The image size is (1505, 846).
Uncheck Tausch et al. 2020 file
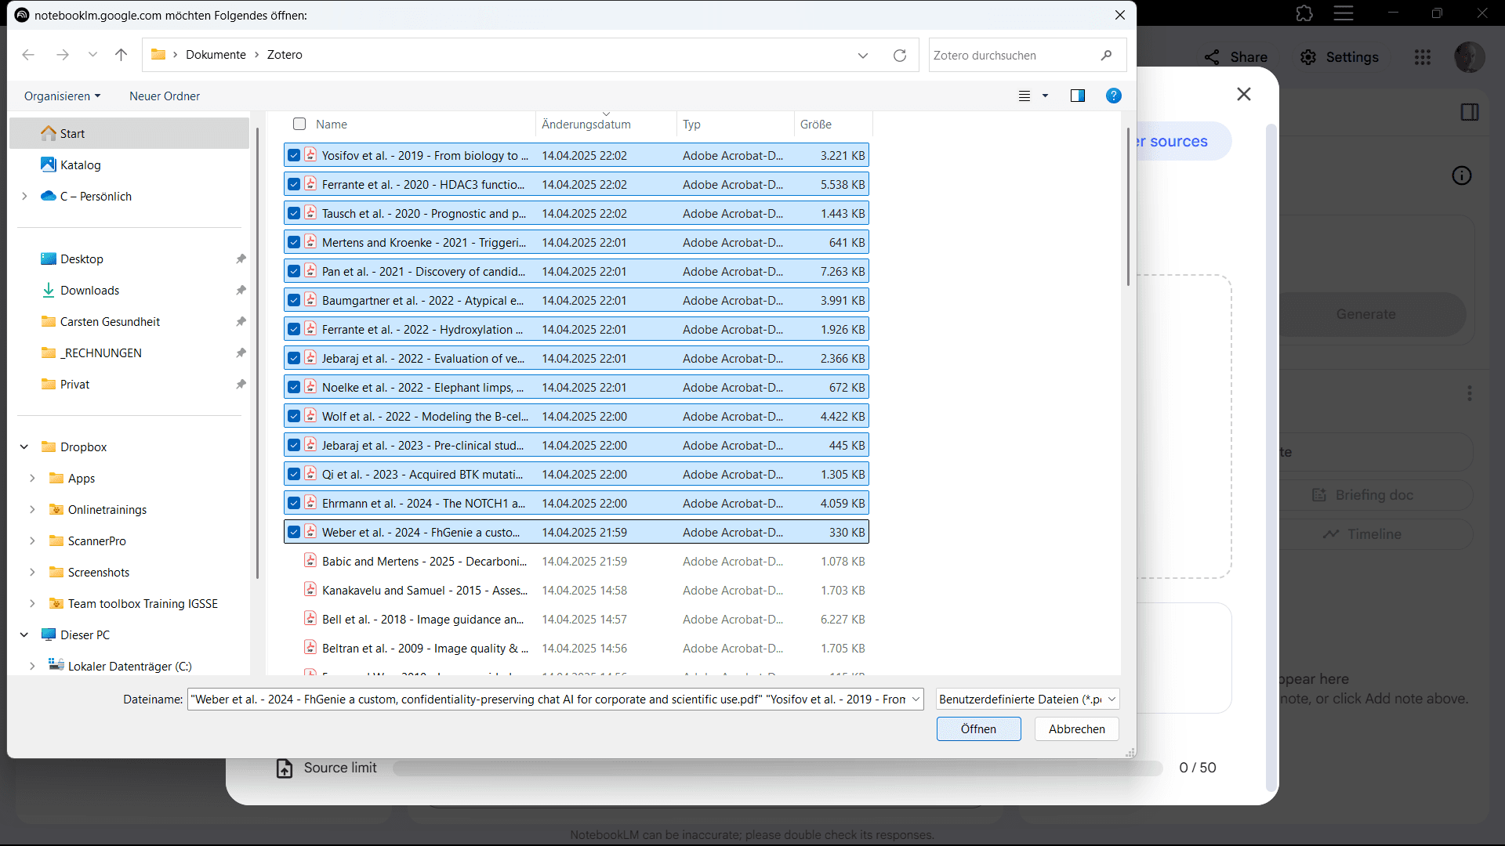pos(294,213)
